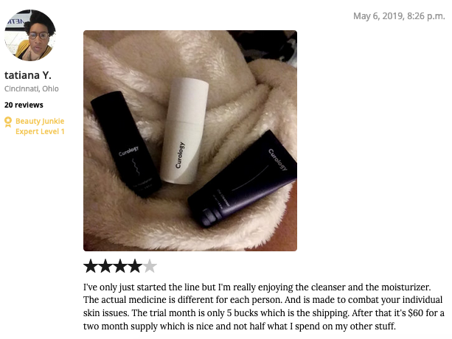Click the Expert Level 1 text
Screen dimensions: 452x339
(40, 131)
